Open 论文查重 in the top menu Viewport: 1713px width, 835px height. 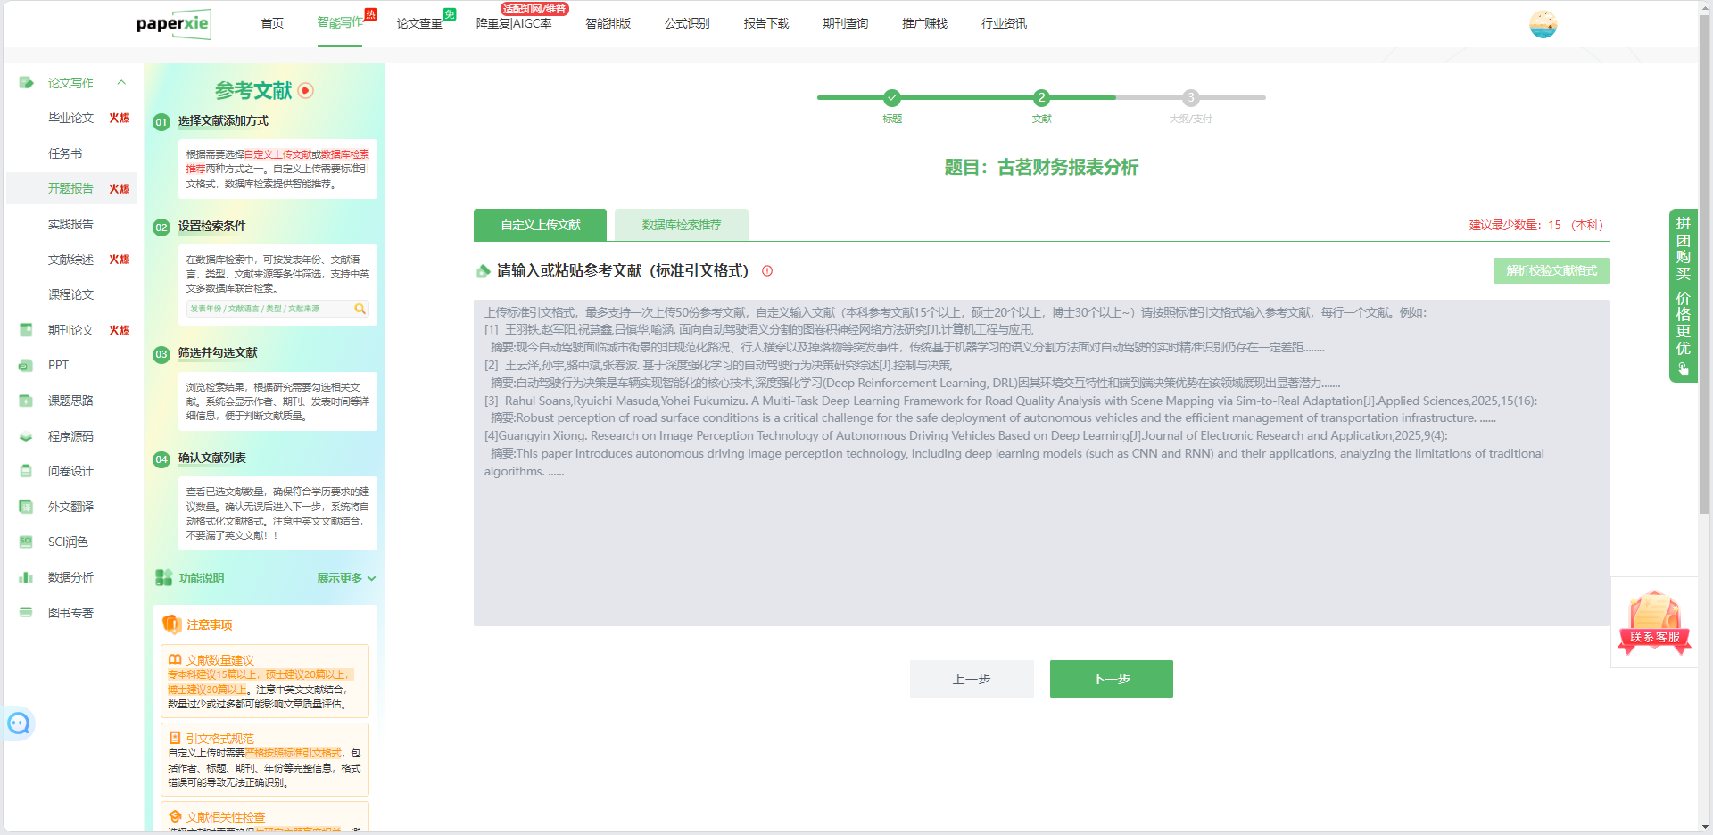click(419, 23)
